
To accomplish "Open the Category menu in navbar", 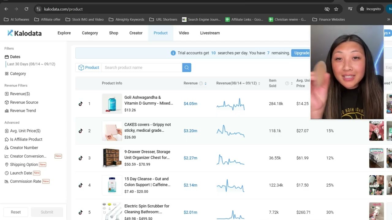I will [x=90, y=33].
